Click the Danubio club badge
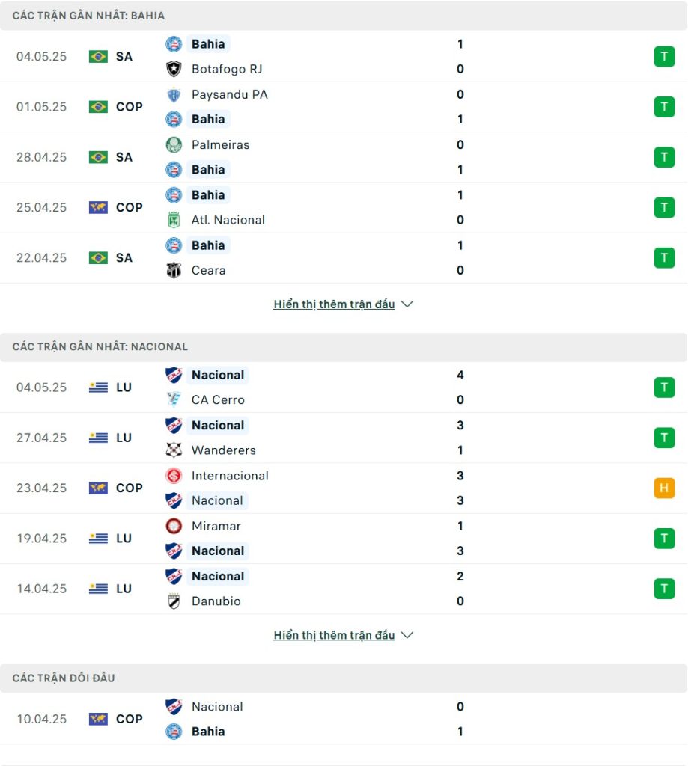688x766 pixels. click(174, 601)
